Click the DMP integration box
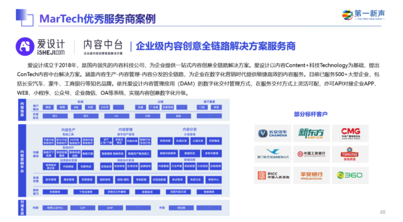 (111, 208)
